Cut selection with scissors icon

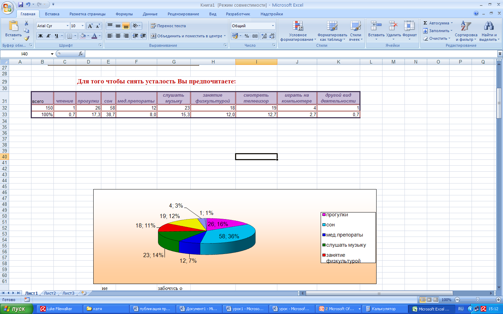pyautogui.click(x=26, y=23)
